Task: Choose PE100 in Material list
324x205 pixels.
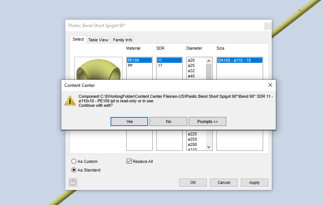Action: coord(139,60)
